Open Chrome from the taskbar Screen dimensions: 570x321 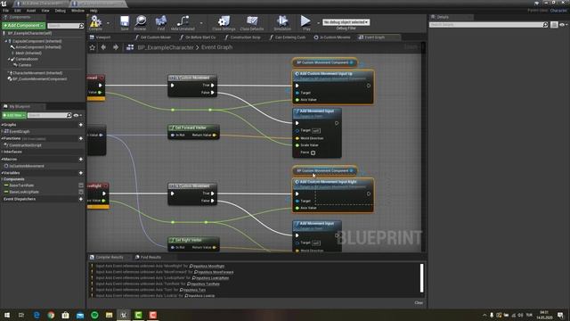click(51, 315)
